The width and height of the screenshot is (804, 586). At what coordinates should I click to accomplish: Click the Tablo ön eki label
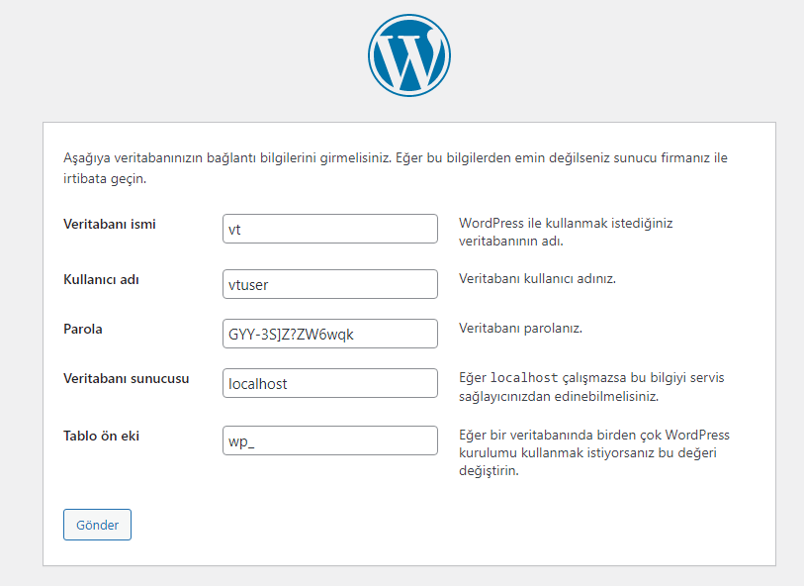102,437
